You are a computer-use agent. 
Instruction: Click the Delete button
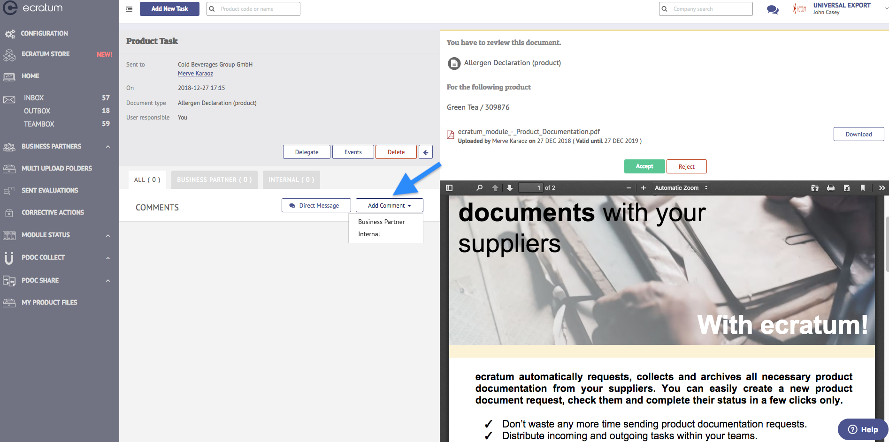396,152
